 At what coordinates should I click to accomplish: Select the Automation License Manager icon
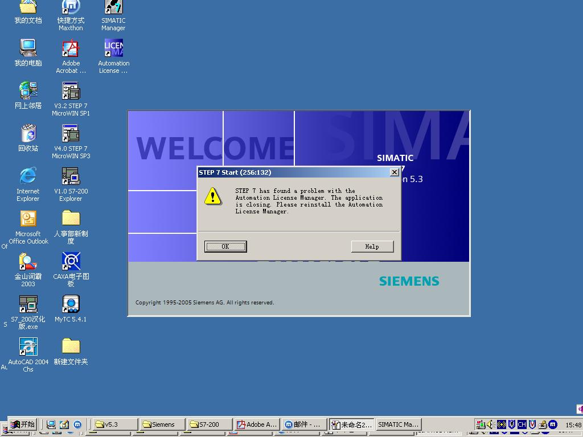tap(113, 56)
